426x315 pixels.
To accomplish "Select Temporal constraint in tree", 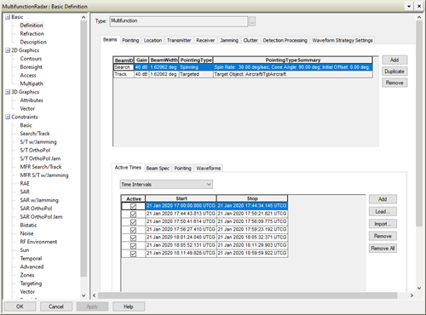I will [31, 259].
